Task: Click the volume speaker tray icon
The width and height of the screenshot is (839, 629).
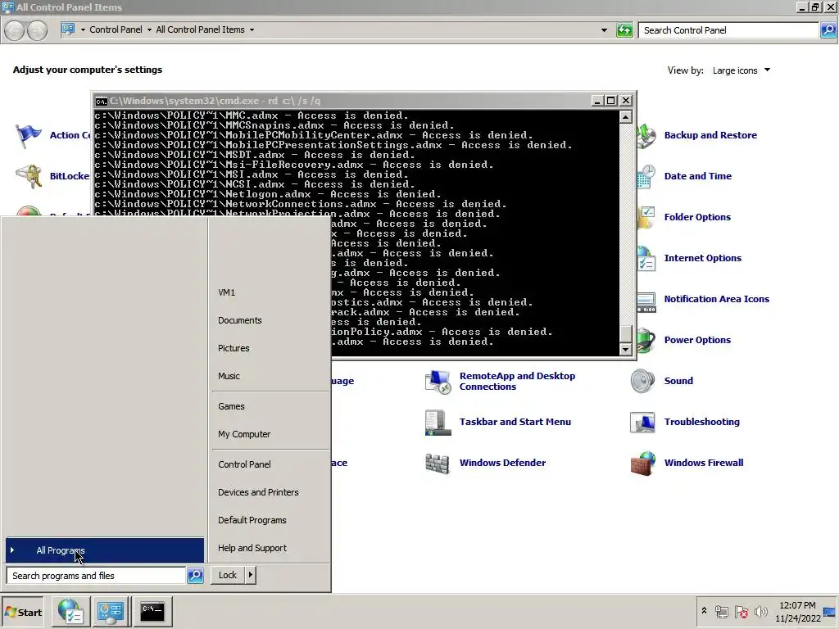Action: [x=760, y=612]
